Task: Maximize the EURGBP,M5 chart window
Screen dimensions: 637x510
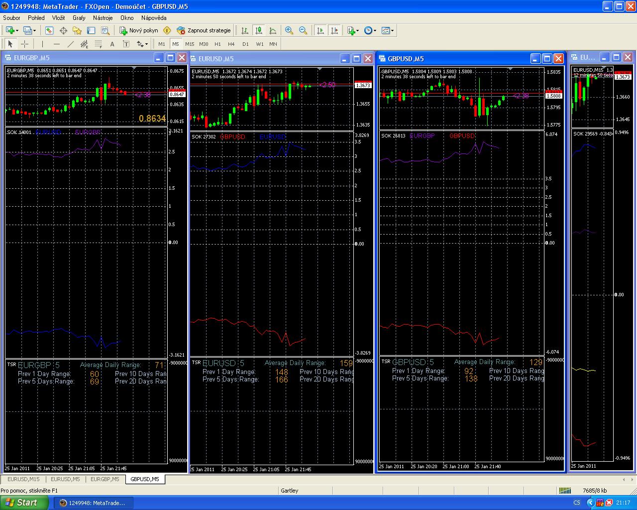Action: (170, 58)
